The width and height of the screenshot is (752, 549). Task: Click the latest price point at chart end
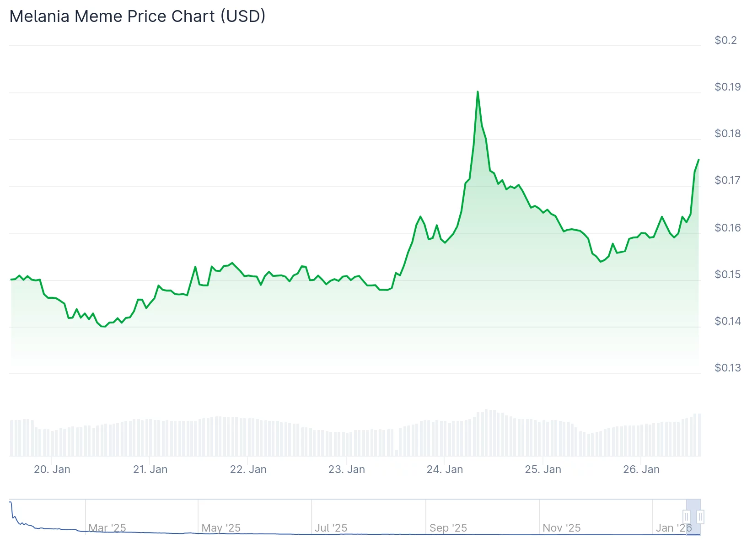click(x=698, y=160)
